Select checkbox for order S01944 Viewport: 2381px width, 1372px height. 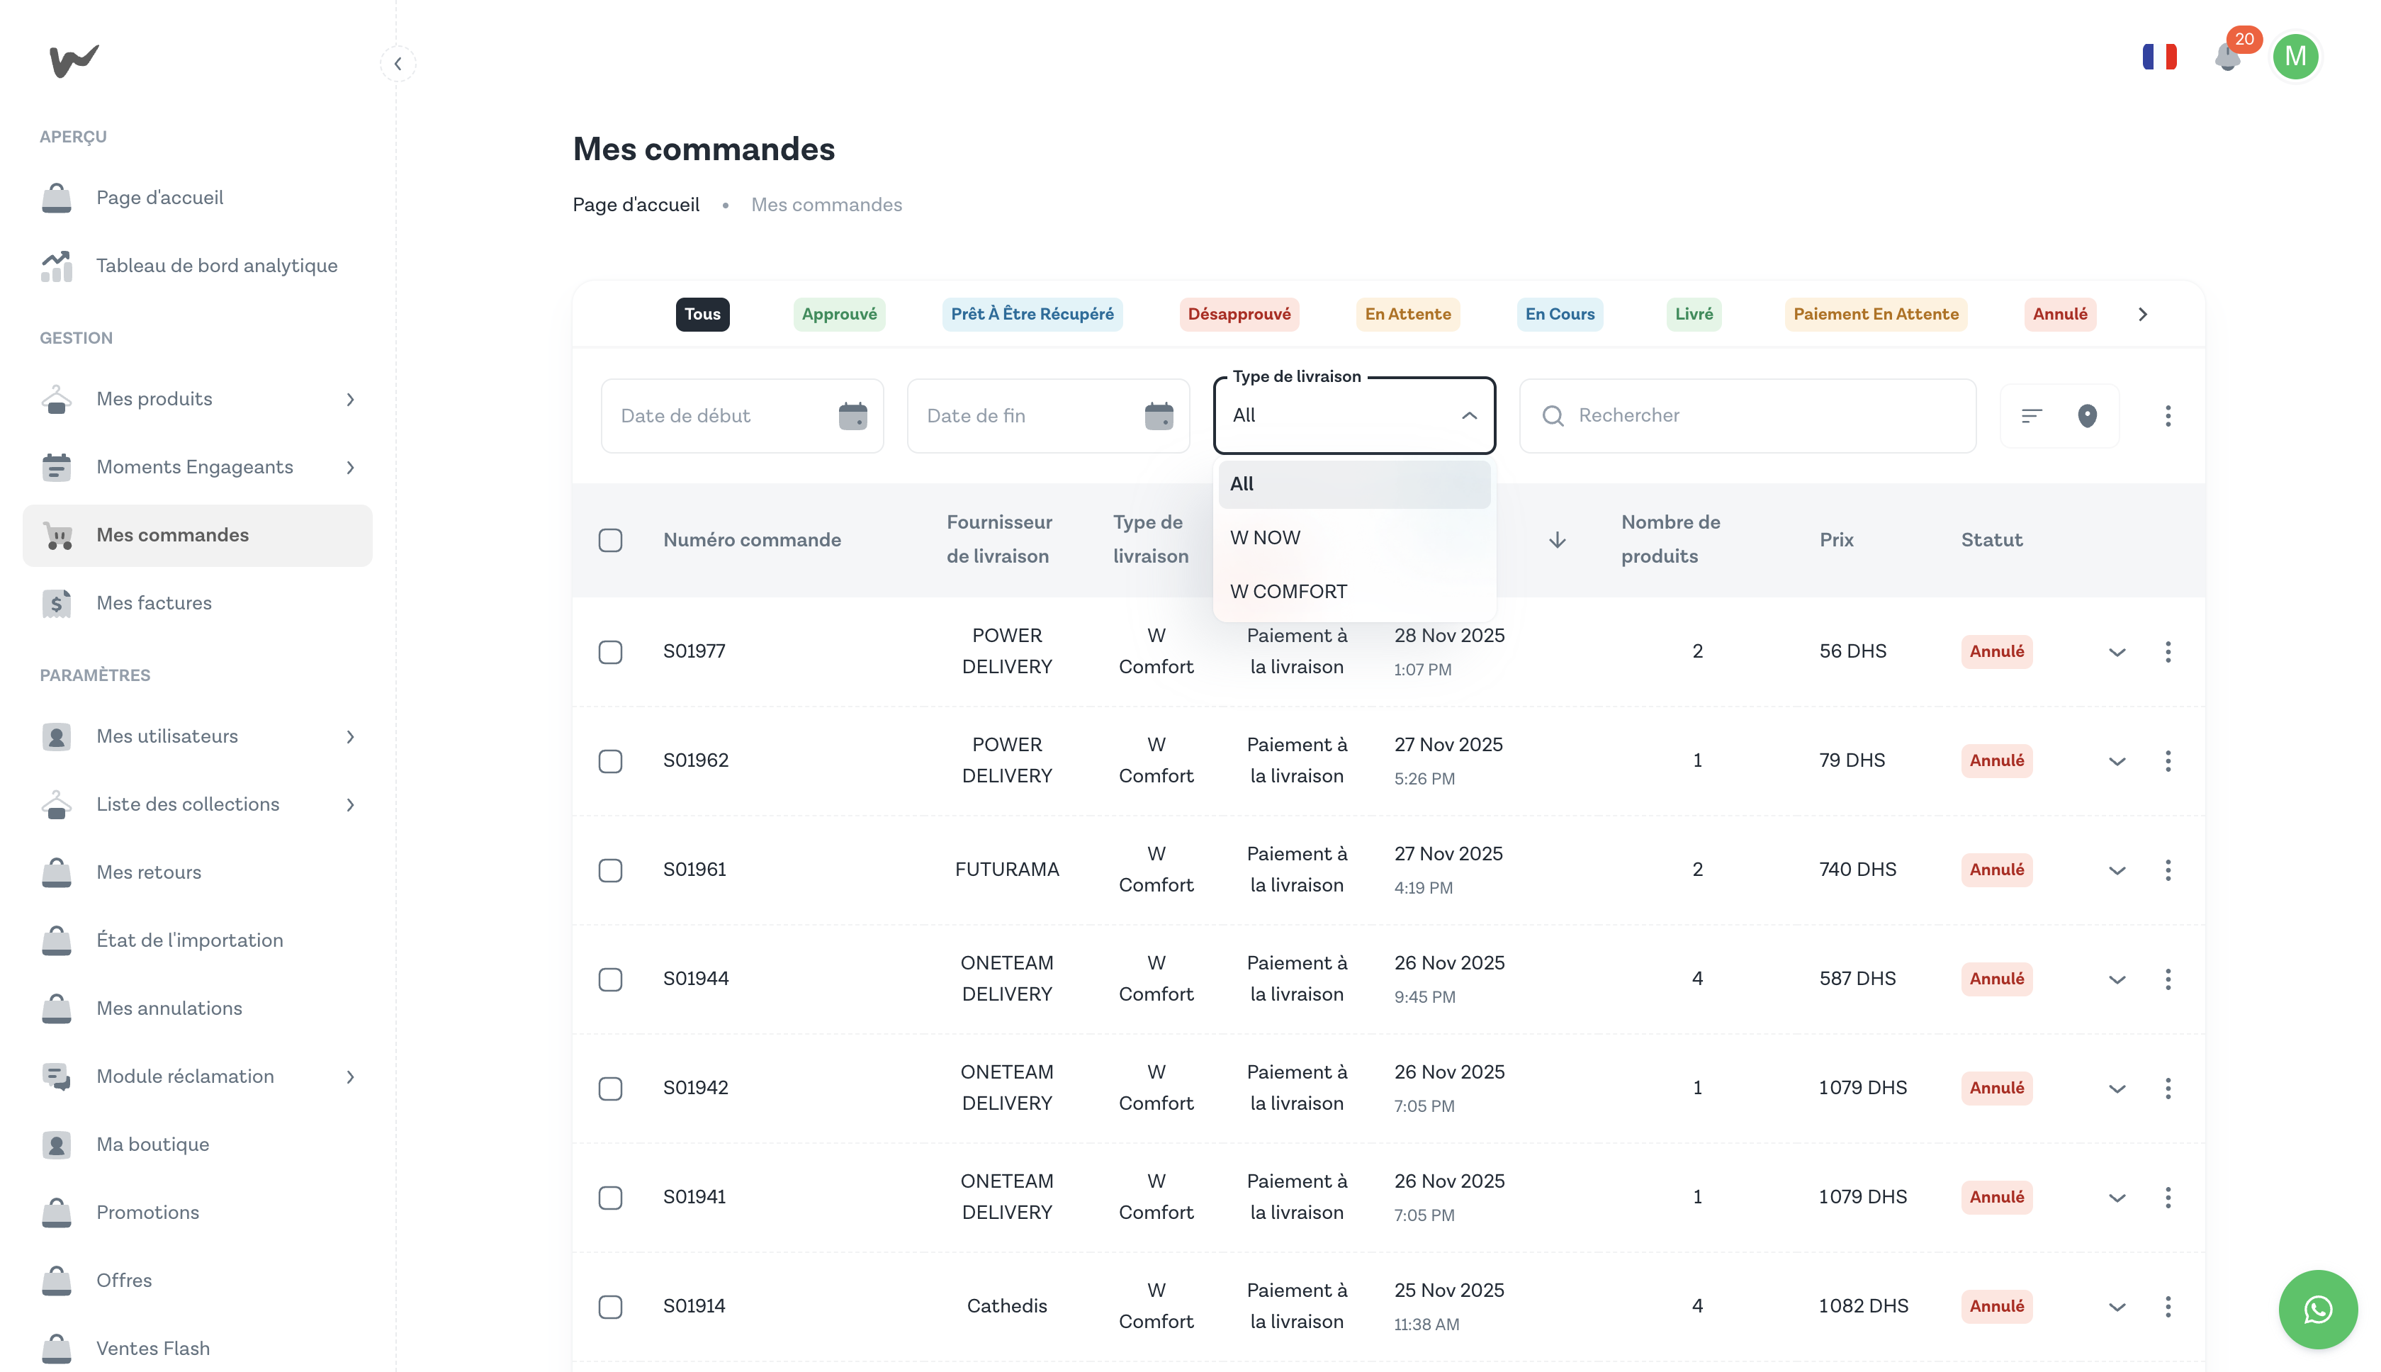coord(611,979)
